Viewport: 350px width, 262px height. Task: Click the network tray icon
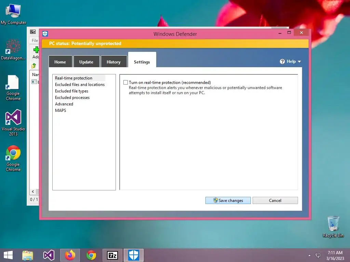[318, 255]
